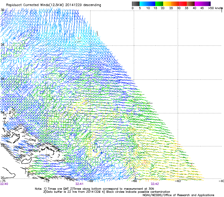Click the green 15-20 knots color segment

tap(159, 4)
